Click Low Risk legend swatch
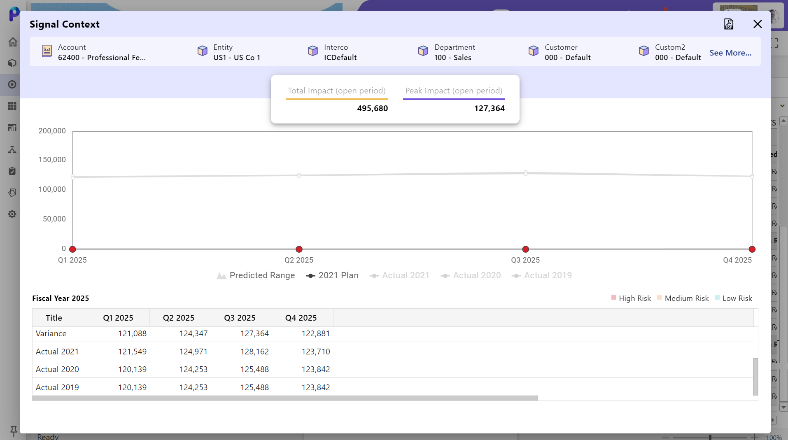Image resolution: width=788 pixels, height=440 pixels. [718, 298]
